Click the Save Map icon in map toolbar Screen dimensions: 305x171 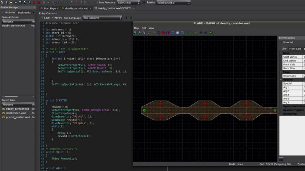pyautogui.click(x=135, y=33)
